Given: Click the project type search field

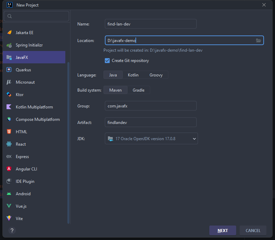Looking at the screenshot, I should [x=36, y=16].
